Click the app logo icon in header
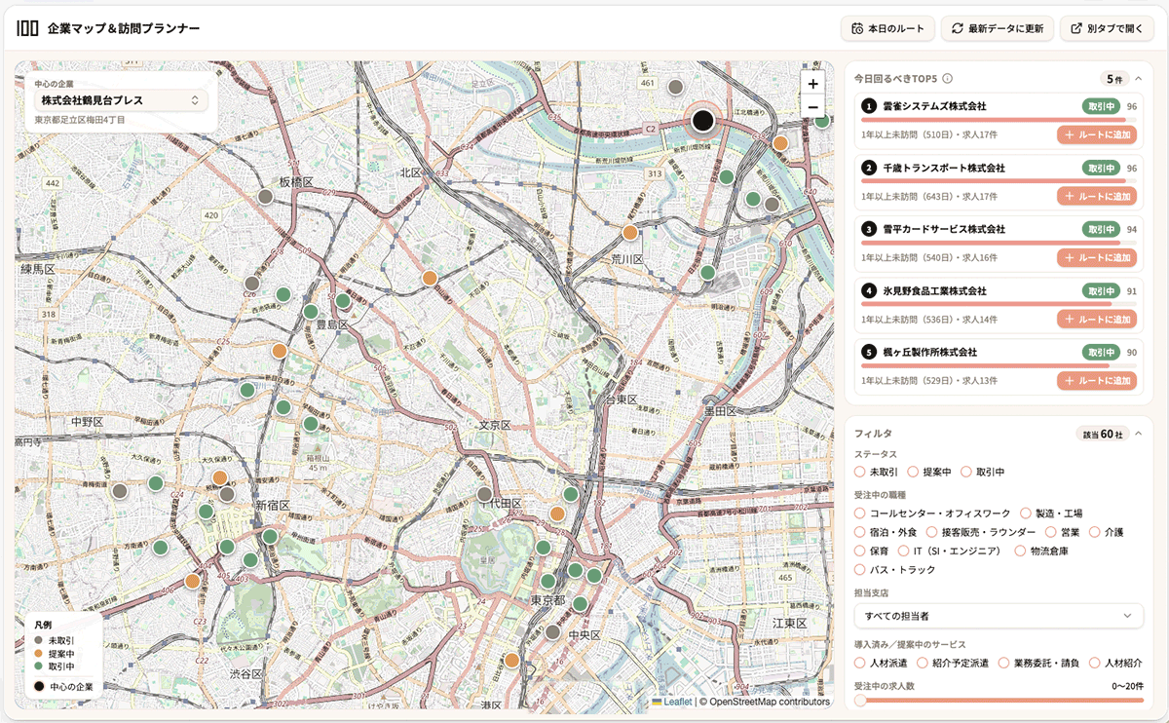Viewport: 1169px width, 723px height. (27, 28)
